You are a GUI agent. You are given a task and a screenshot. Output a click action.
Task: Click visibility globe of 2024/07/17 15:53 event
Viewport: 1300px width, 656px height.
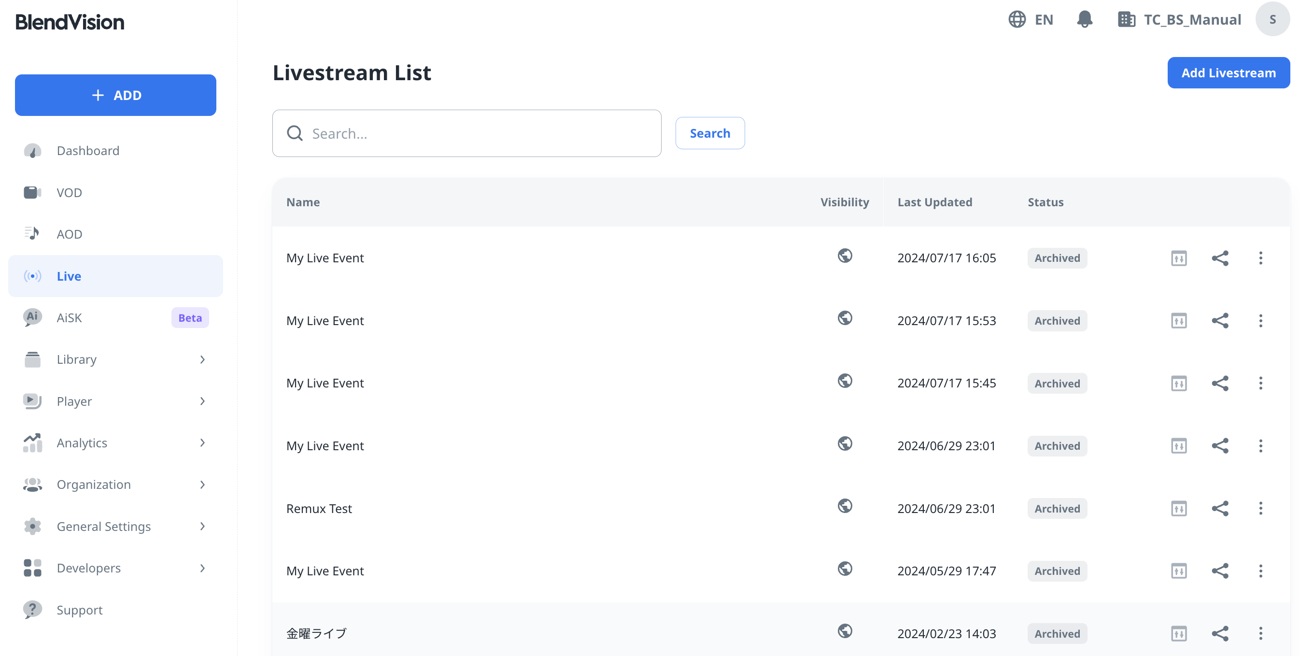click(x=844, y=318)
